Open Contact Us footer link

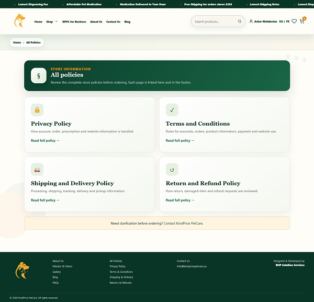pos(183,261)
